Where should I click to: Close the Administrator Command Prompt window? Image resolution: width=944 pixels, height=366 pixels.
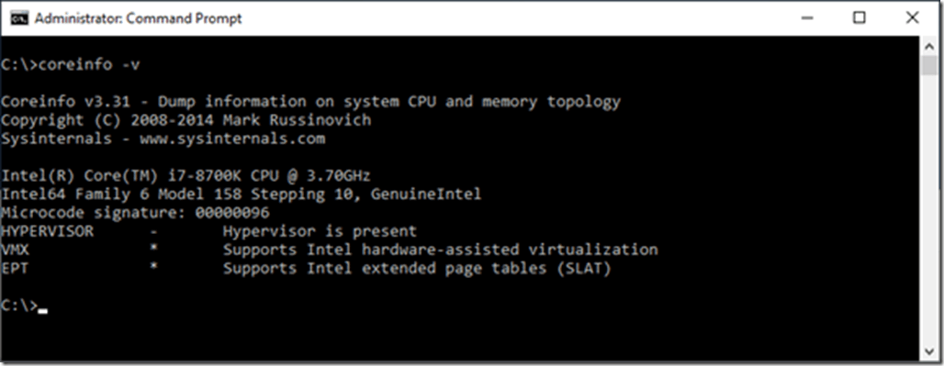912,18
